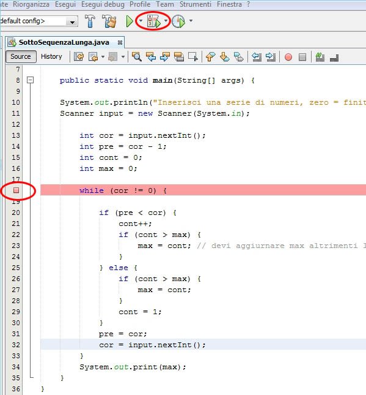Open dropdown arrow next to Run Project
This screenshot has height=395, width=366.
click(x=141, y=21)
